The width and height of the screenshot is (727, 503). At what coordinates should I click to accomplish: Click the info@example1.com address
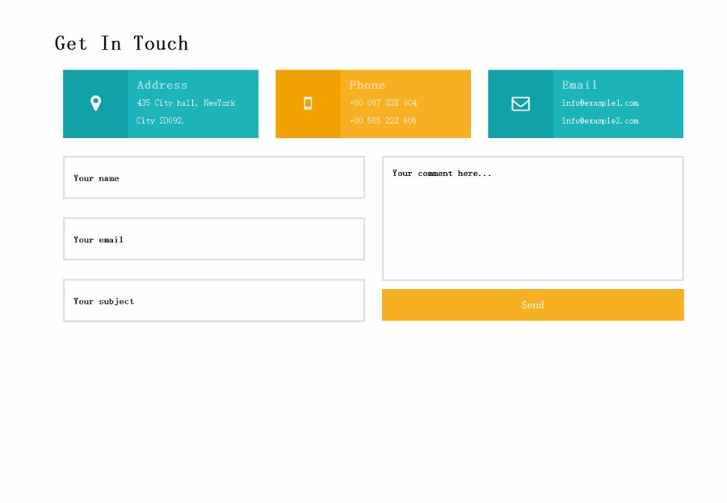pyautogui.click(x=600, y=103)
